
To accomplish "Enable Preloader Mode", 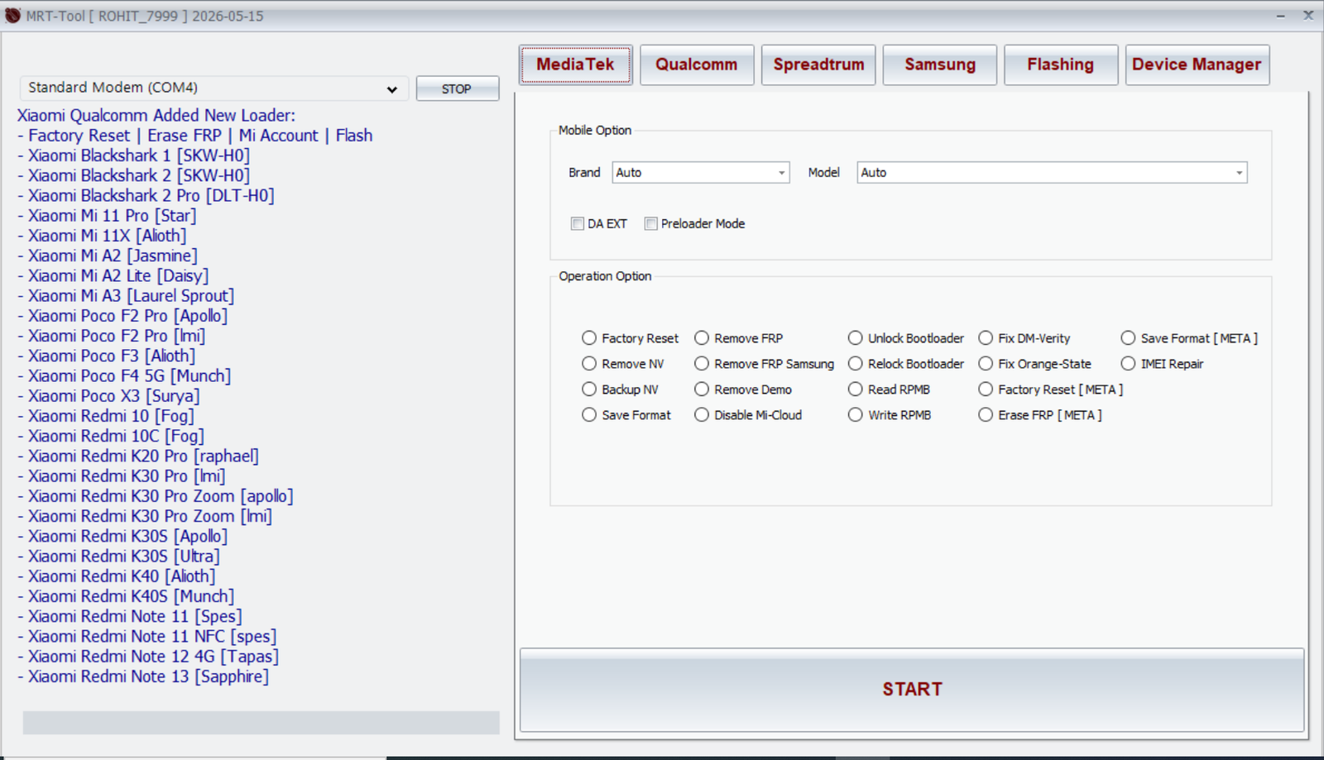I will tap(650, 223).
